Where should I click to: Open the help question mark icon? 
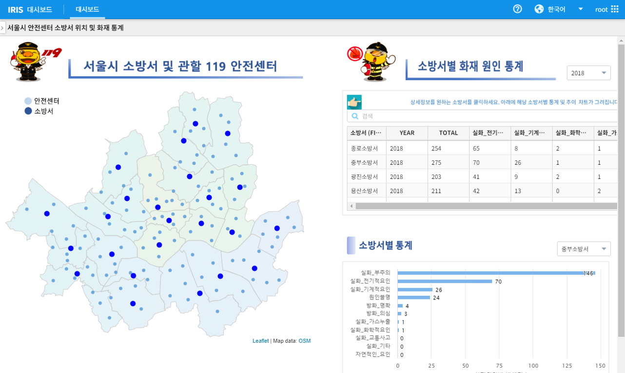click(x=518, y=9)
